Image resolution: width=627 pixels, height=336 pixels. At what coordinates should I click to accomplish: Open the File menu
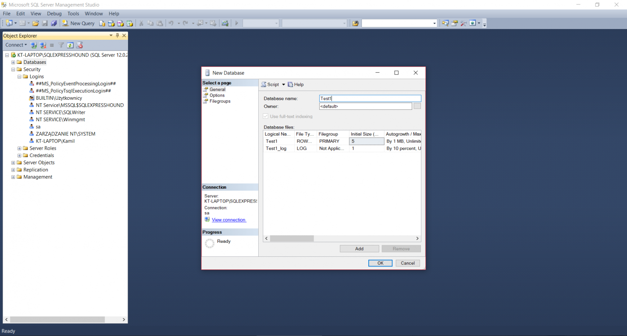point(7,14)
